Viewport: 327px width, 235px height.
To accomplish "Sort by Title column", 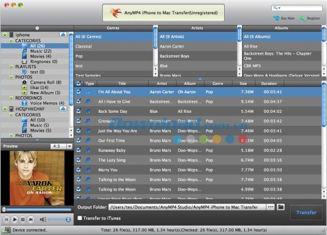I will pyautogui.click(x=122, y=84).
